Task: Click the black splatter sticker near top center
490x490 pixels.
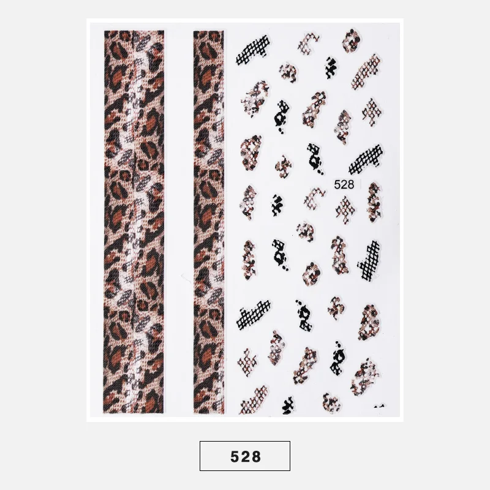Action: [x=331, y=67]
